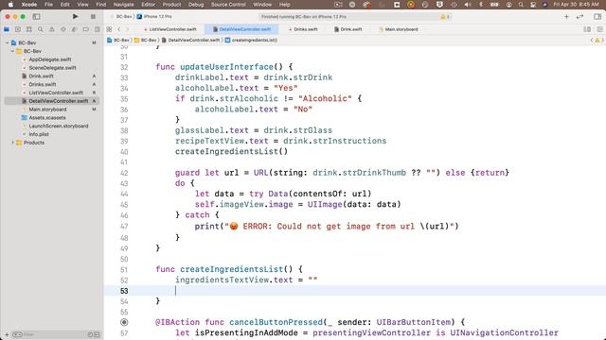Image resolution: width=606 pixels, height=340 pixels.
Task: Select SceneDelegate.swift in navigator
Action: point(52,68)
